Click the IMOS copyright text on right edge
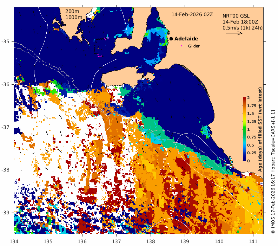The image size is (278, 246). (273, 172)
